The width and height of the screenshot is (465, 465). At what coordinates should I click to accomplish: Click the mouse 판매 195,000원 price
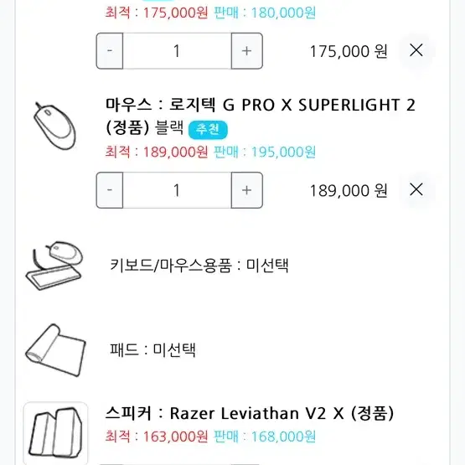pos(265,152)
